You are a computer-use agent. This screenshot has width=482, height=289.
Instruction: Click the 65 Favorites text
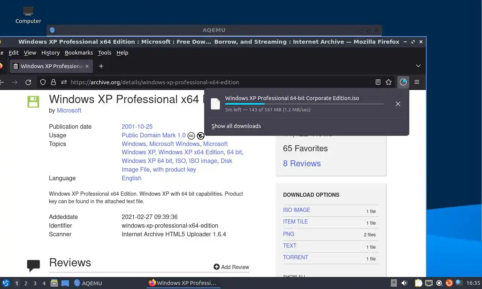(x=305, y=148)
